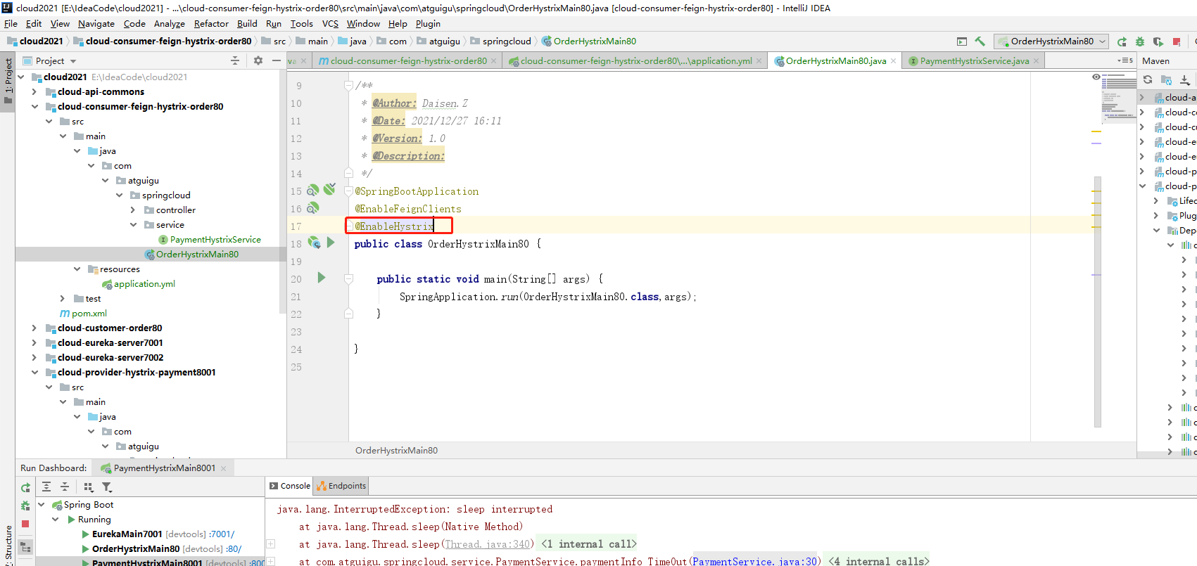This screenshot has height=566, width=1197.
Task: Switch to PaymentHystrixService.java tab
Action: pyautogui.click(x=974, y=61)
